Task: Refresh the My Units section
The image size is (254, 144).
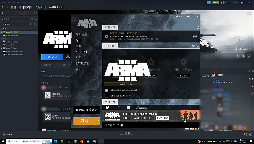Action: [193, 46]
